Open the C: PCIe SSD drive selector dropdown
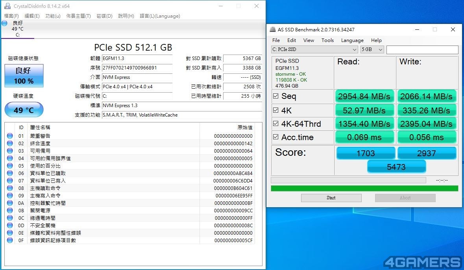 point(314,49)
